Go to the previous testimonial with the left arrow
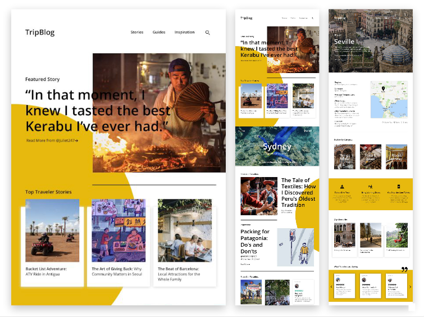424x317 pixels. [x=331, y=287]
